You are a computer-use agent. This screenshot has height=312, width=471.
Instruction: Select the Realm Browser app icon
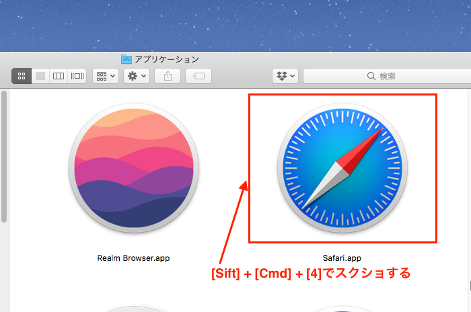[134, 168]
